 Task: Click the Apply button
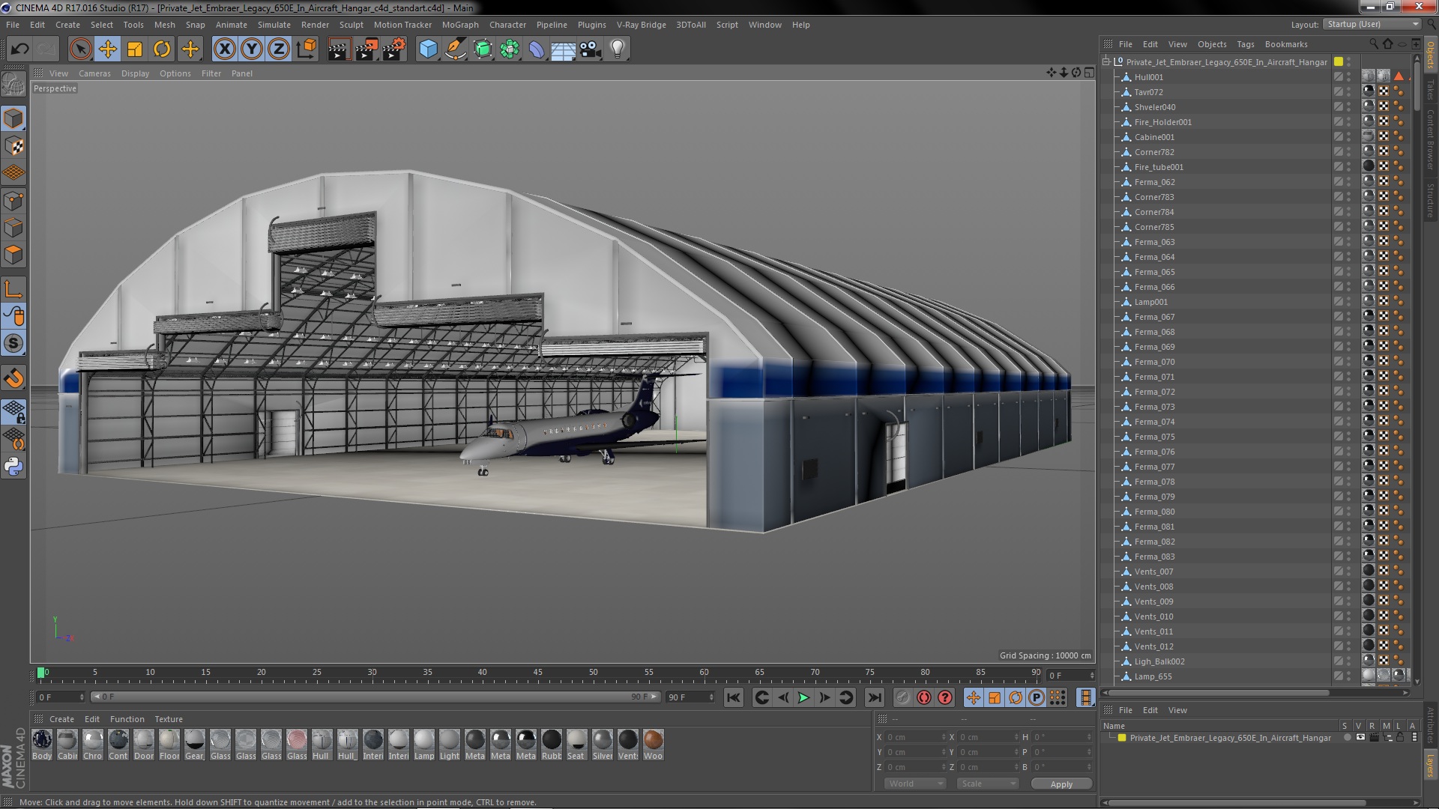click(1061, 784)
